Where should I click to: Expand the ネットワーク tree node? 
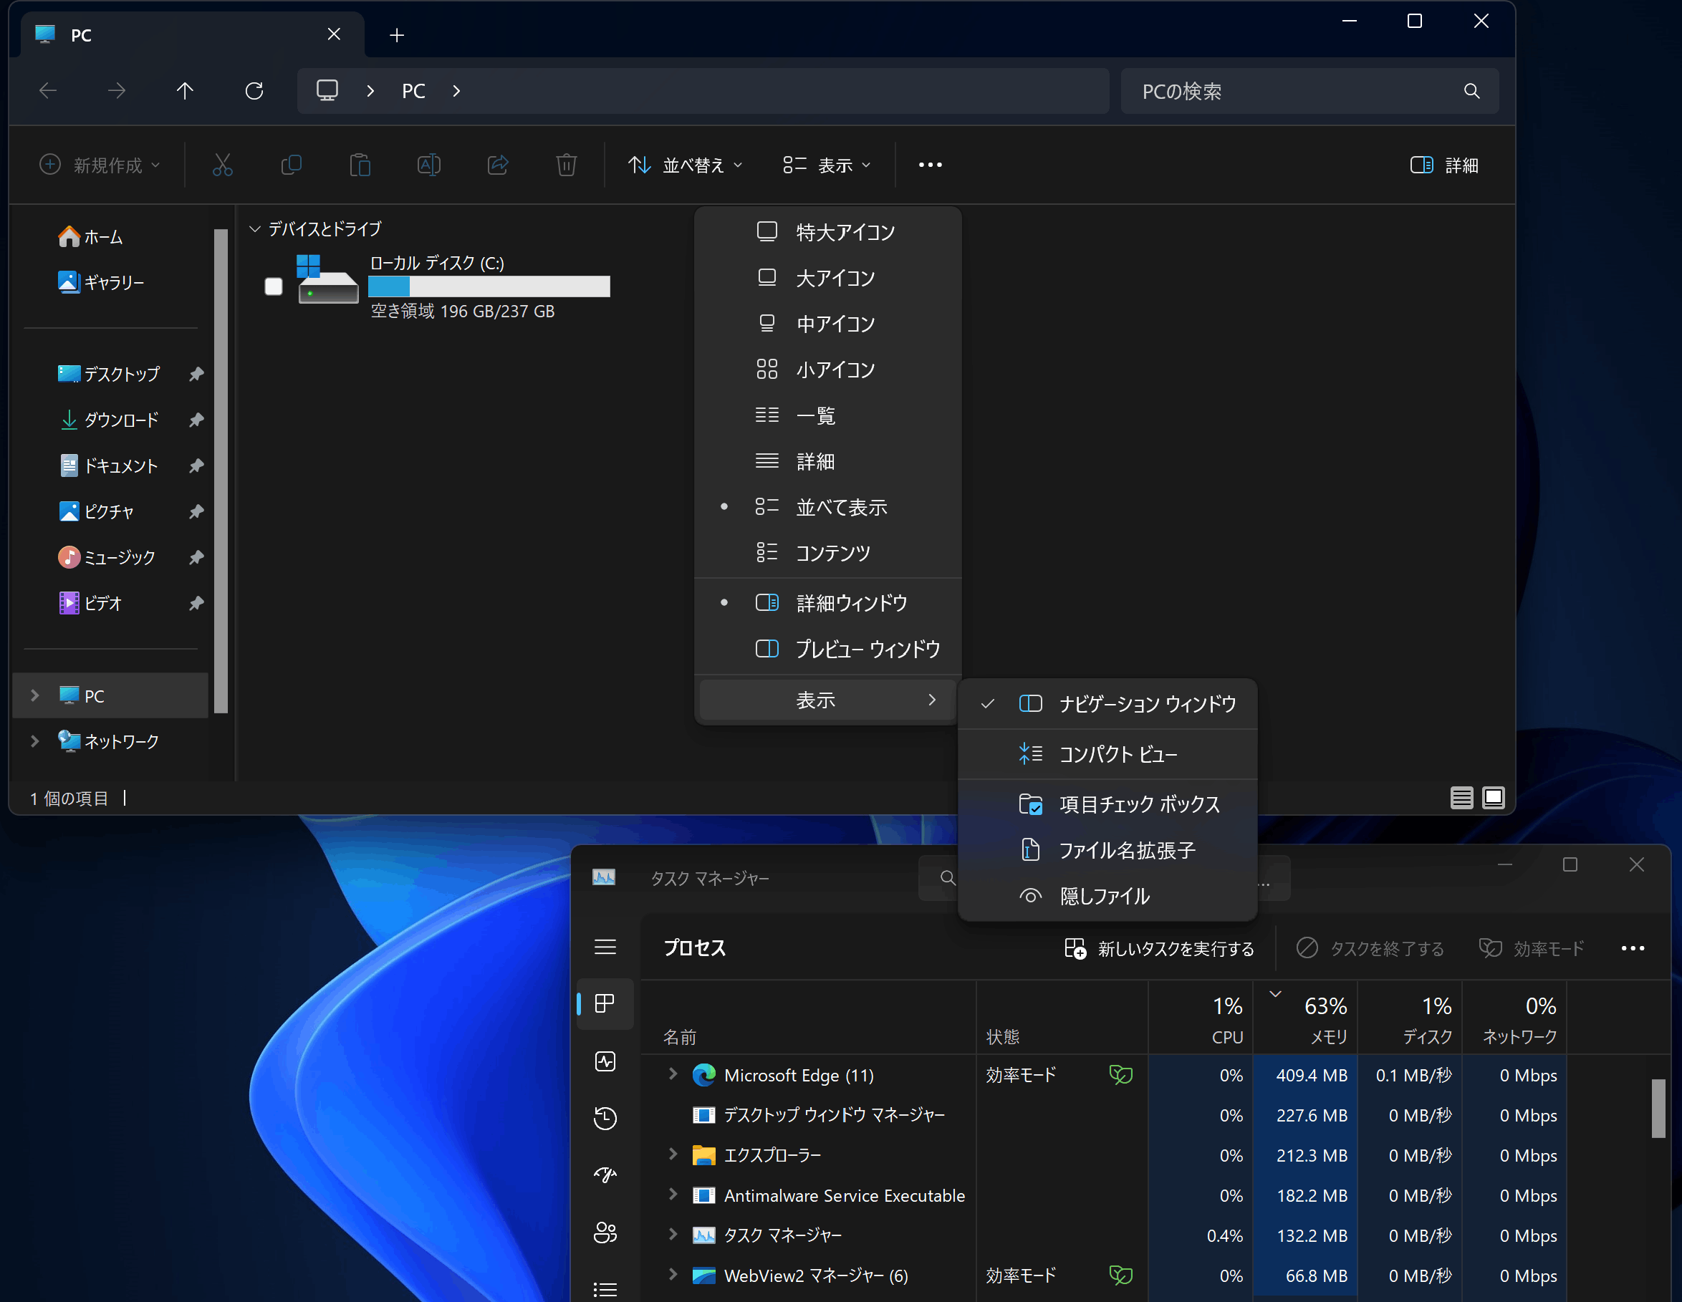[x=34, y=741]
